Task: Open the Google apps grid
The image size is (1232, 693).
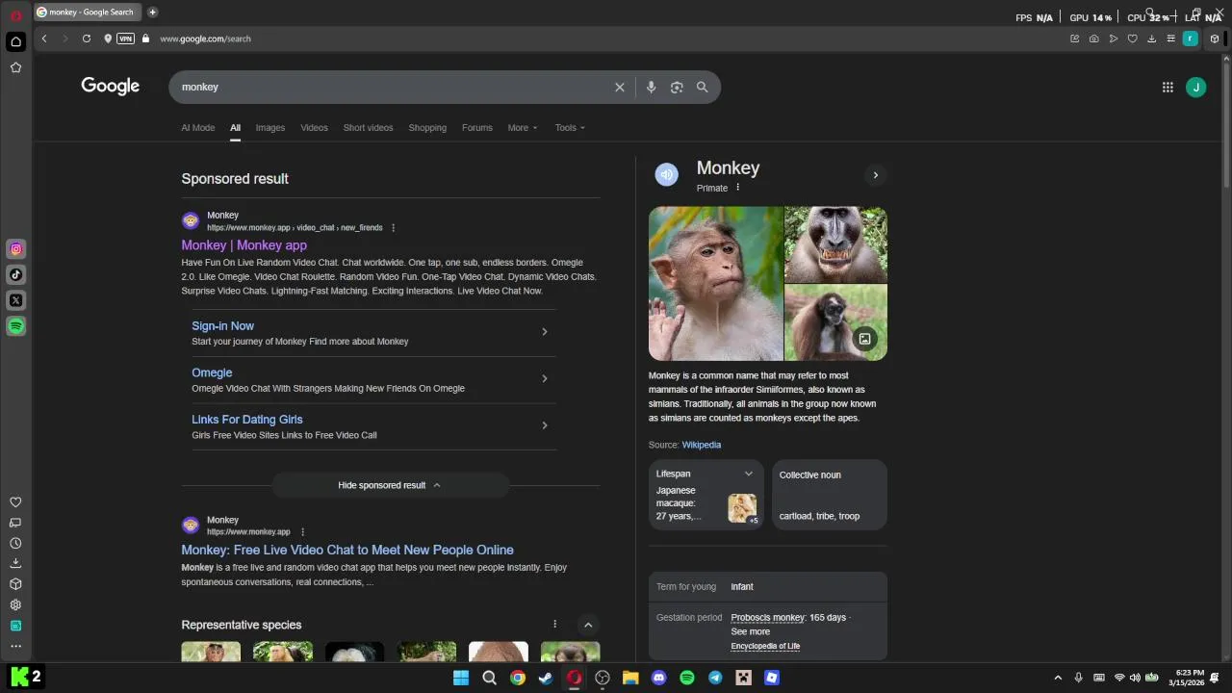Action: coord(1168,87)
